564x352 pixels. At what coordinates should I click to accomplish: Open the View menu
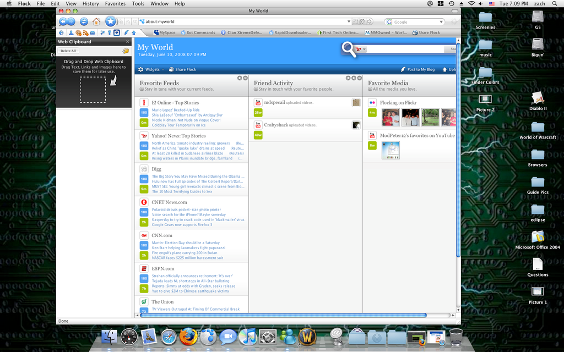[71, 4]
